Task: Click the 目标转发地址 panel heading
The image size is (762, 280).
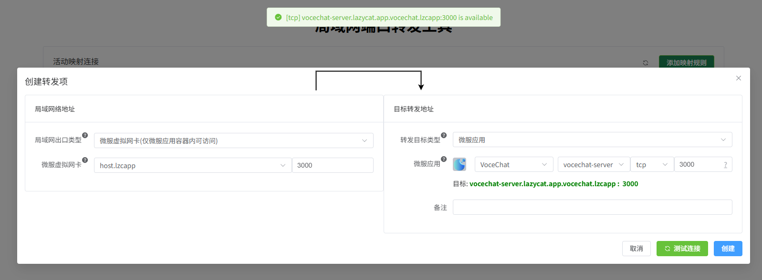Action: 414,109
